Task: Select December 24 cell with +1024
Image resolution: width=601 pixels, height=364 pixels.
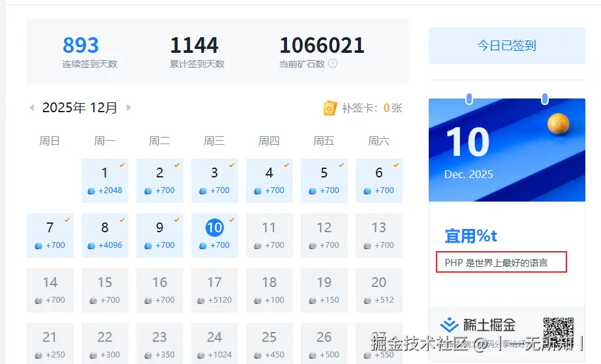Action: point(215,343)
